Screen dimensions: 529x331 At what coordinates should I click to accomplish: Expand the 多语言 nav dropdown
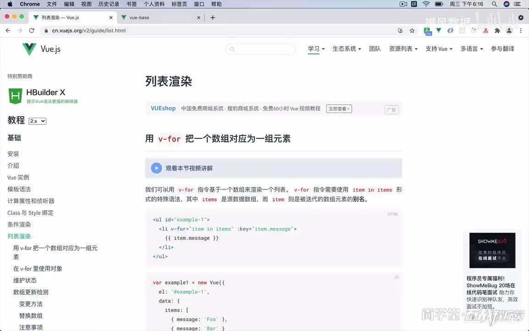tap(472, 49)
